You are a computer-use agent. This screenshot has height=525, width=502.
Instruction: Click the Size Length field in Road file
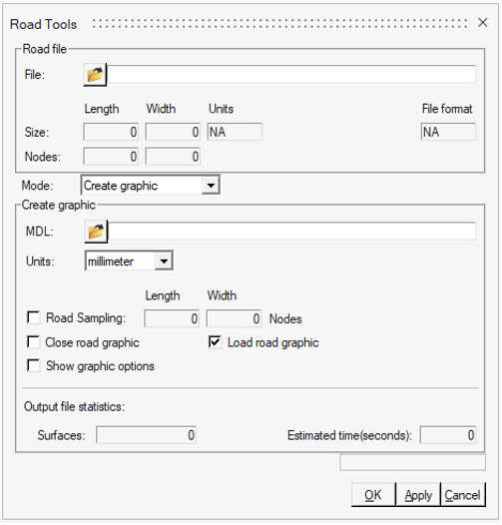click(x=111, y=132)
